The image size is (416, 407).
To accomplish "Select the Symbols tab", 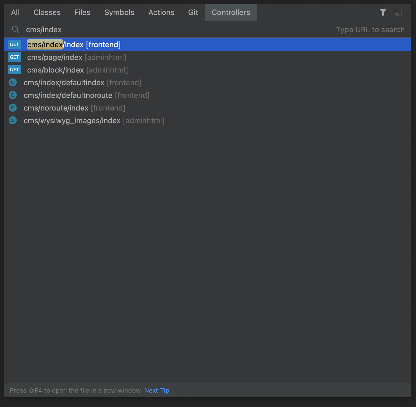I will pos(119,12).
